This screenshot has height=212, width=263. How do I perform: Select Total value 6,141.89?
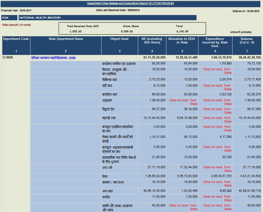click(x=182, y=31)
